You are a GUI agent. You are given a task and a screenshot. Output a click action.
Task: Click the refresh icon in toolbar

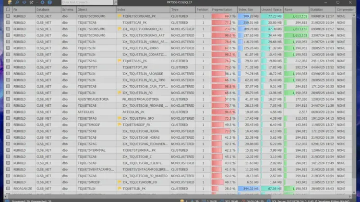click(x=23, y=2)
